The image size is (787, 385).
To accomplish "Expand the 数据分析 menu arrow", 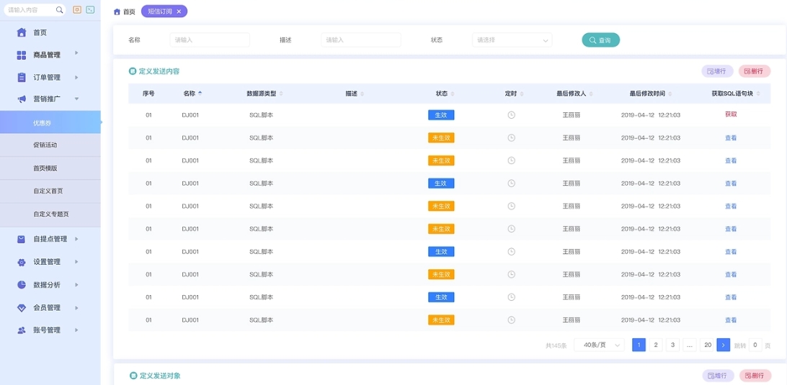I will pos(77,285).
